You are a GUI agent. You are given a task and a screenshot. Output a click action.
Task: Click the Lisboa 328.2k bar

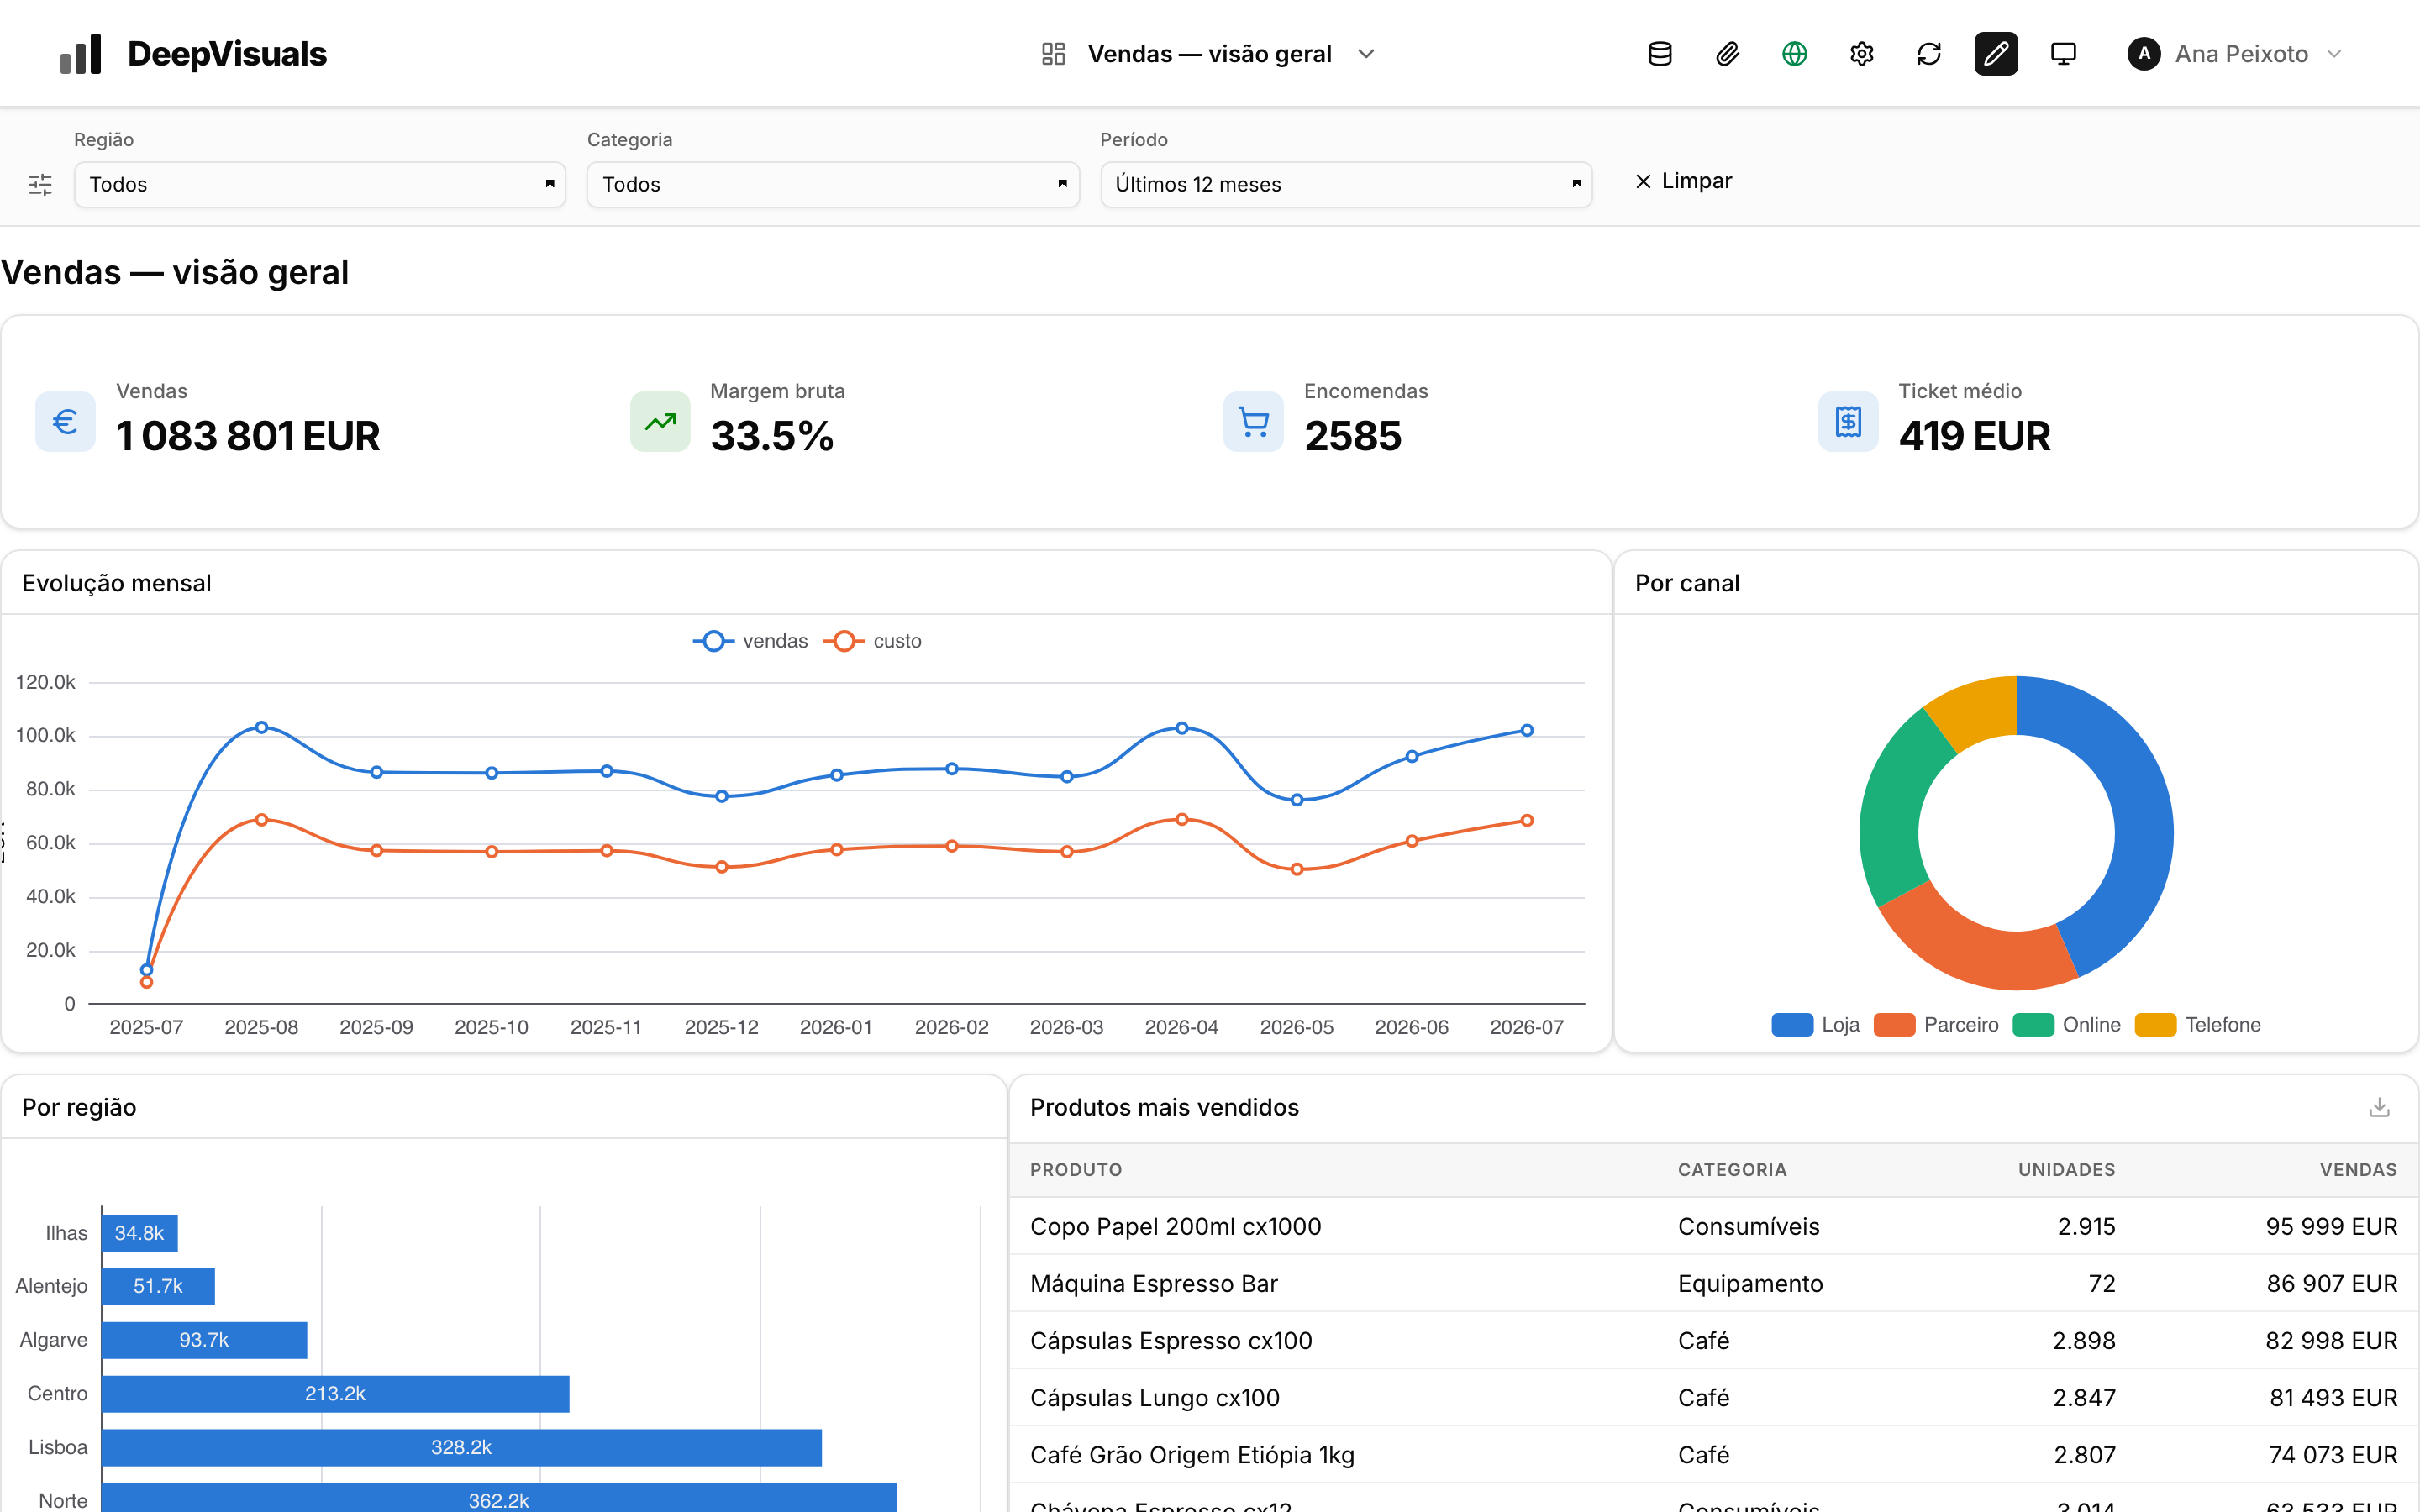pos(461,1447)
